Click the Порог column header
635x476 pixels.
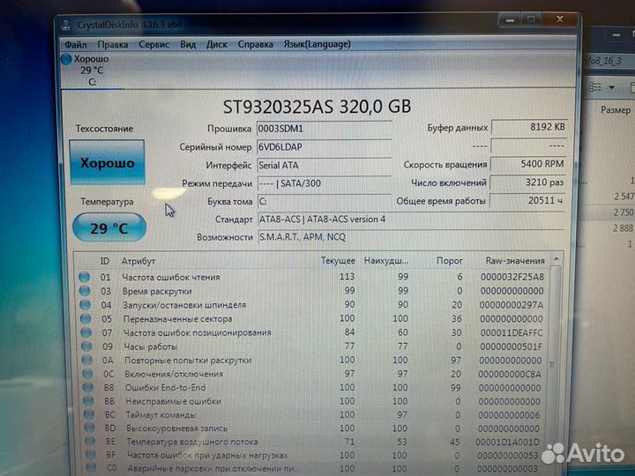point(449,261)
